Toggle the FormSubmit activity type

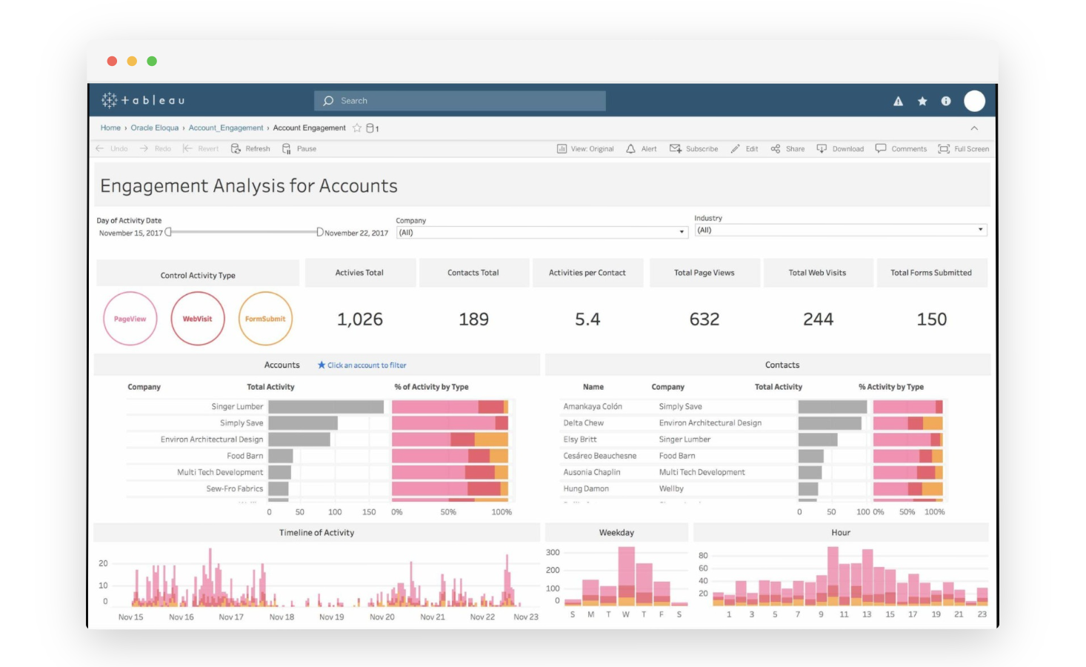coord(265,319)
